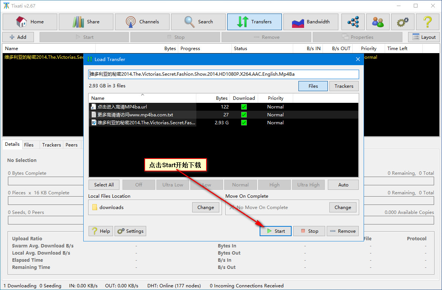442x290 pixels.
Task: Change the Move On Complete setting
Action: pos(343,208)
